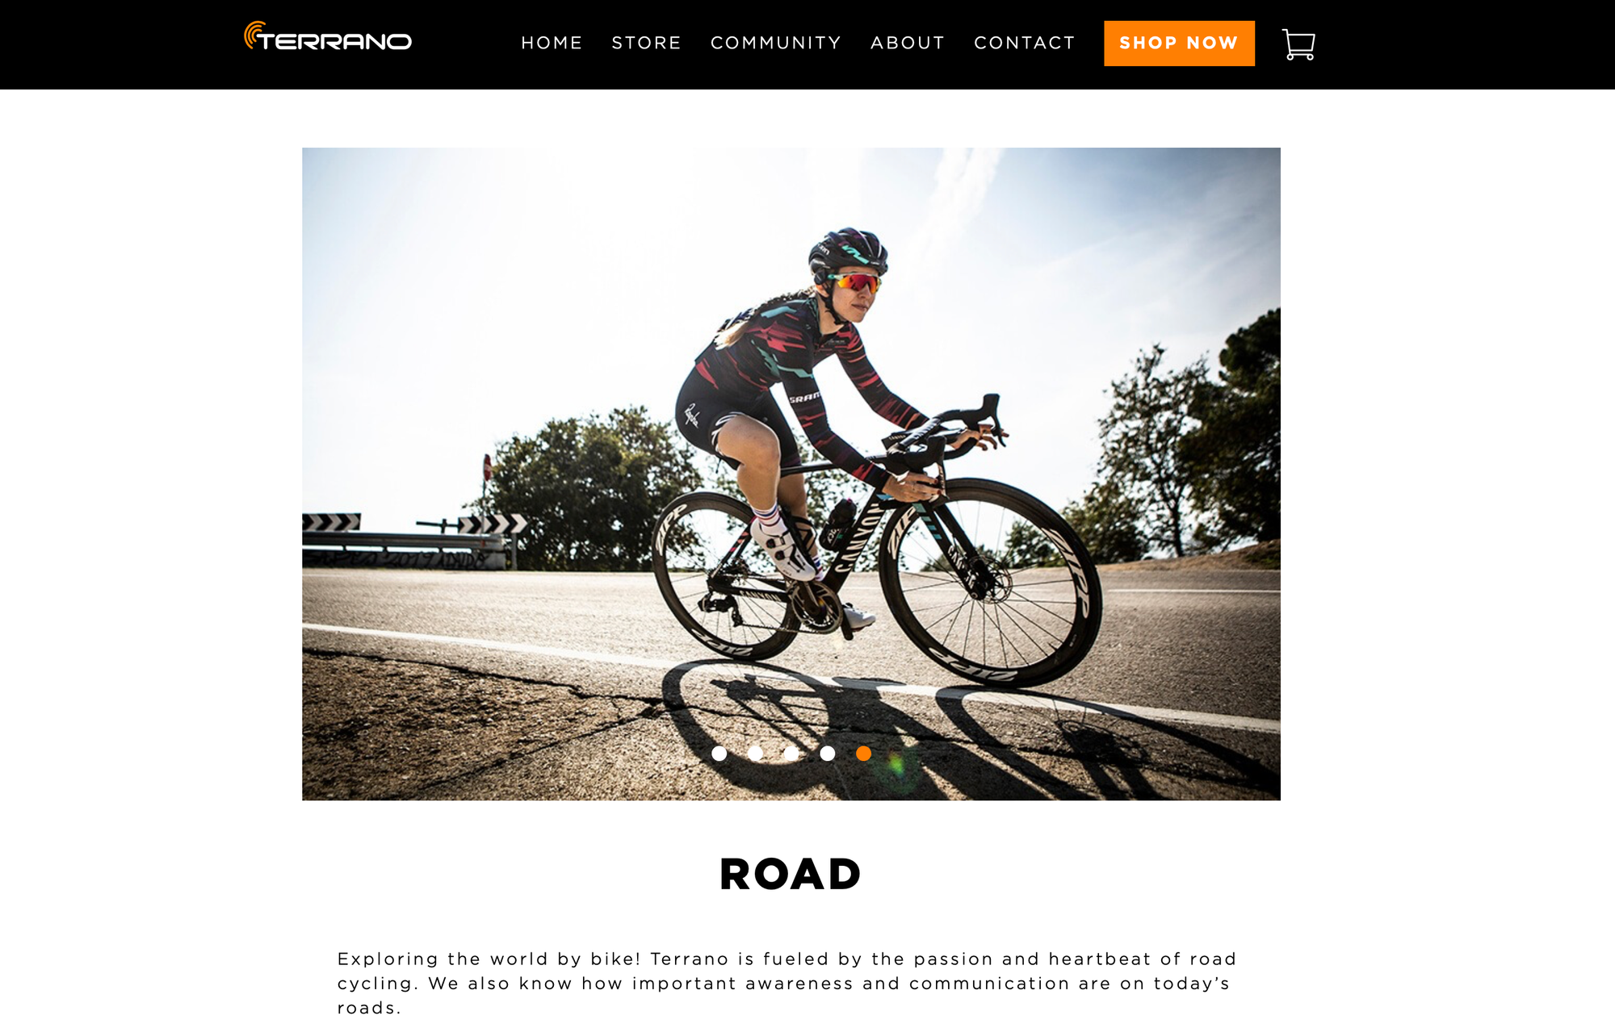
Task: Click the ROAD heading
Action: (791, 875)
